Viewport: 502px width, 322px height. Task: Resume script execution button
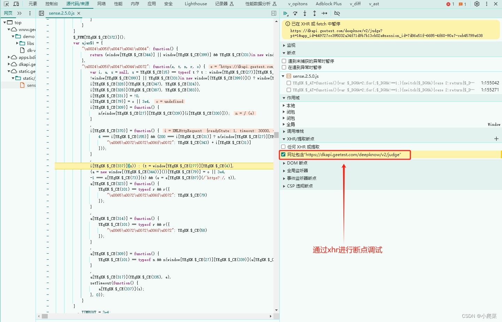[285, 13]
